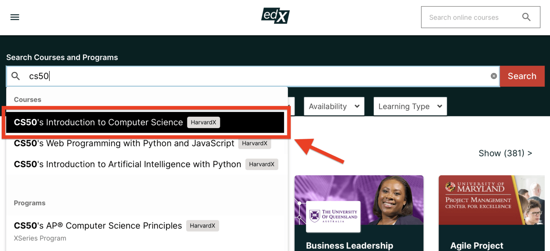
Task: Open the hamburger navigation menu
Action: coord(15,17)
